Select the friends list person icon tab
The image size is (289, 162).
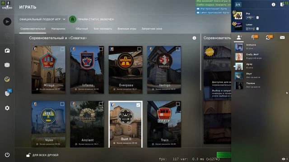coord(239,37)
